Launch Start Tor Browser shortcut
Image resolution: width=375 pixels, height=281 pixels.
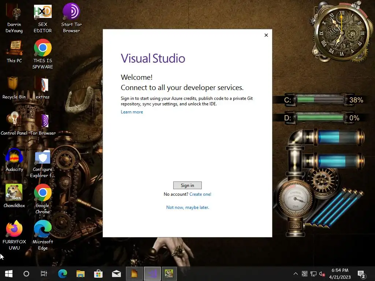[x=71, y=19]
